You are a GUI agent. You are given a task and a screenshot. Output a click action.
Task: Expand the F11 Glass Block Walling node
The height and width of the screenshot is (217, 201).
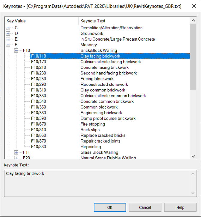click(16, 152)
